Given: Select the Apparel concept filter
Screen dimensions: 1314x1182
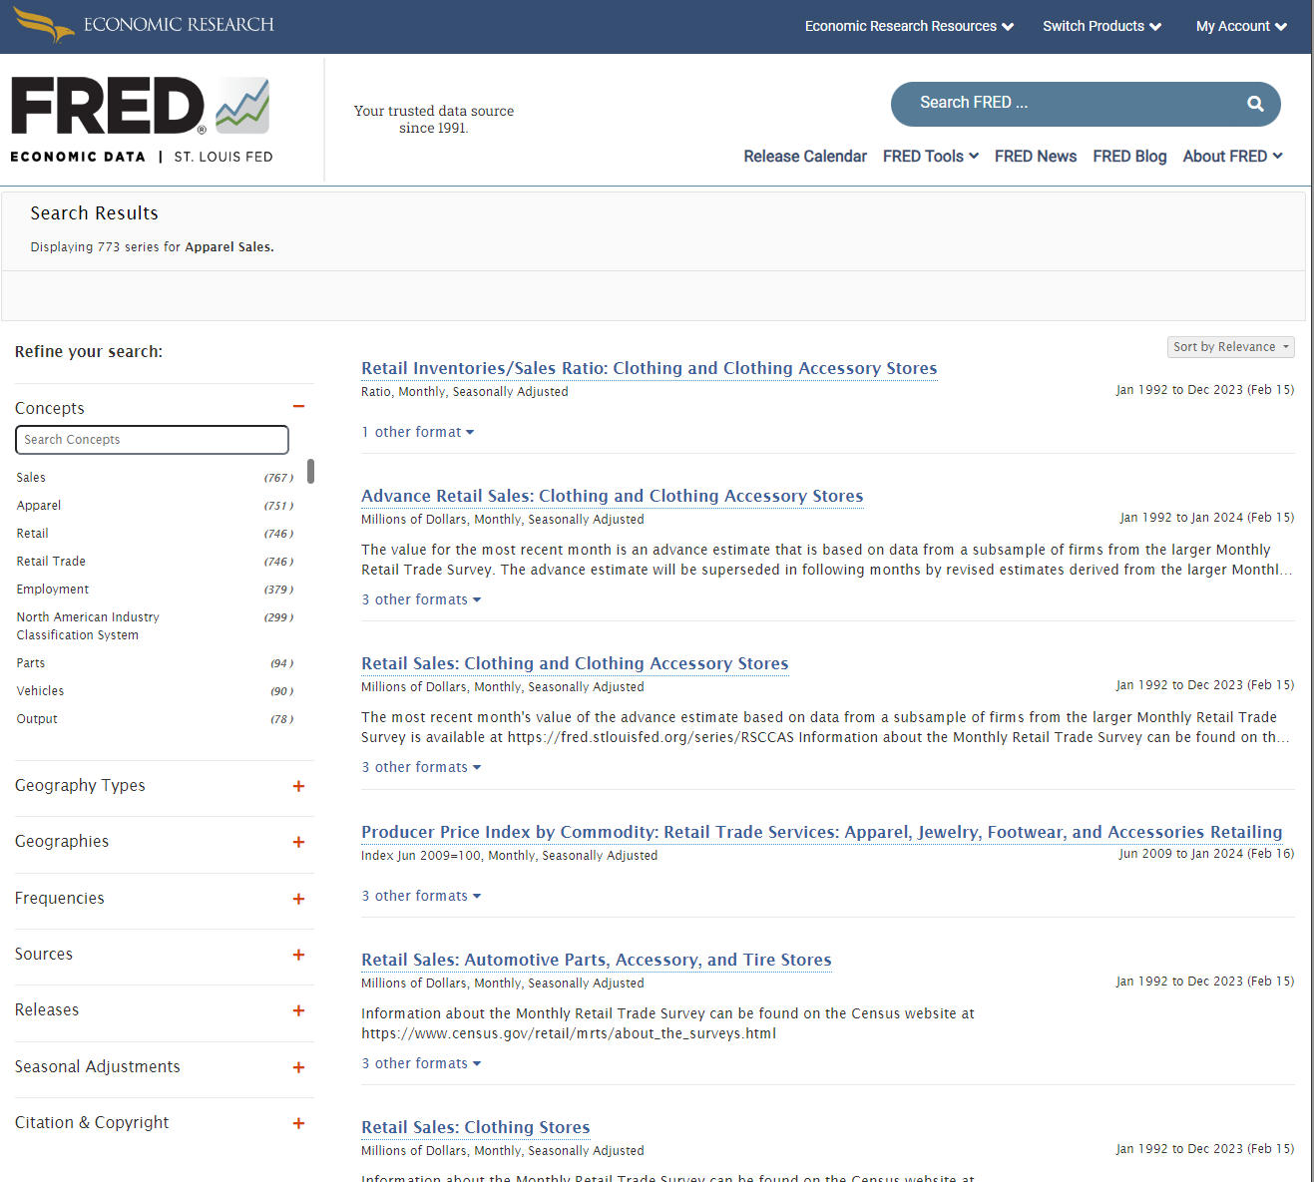Looking at the screenshot, I should pyautogui.click(x=39, y=506).
